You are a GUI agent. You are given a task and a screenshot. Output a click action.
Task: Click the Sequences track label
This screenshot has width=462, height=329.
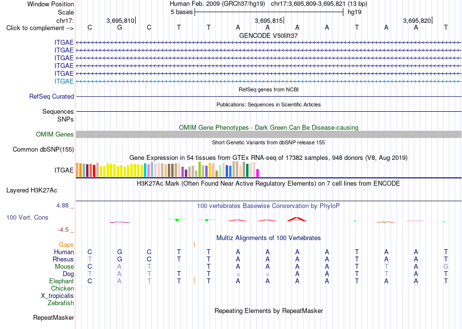click(x=58, y=111)
